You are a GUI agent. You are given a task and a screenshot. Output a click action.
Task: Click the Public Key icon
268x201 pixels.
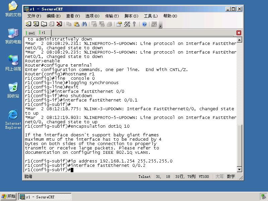tap(134, 24)
